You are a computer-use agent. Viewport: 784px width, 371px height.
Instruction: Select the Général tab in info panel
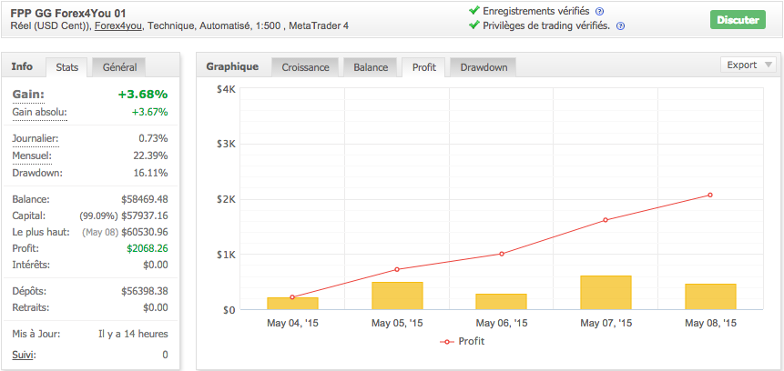point(120,66)
